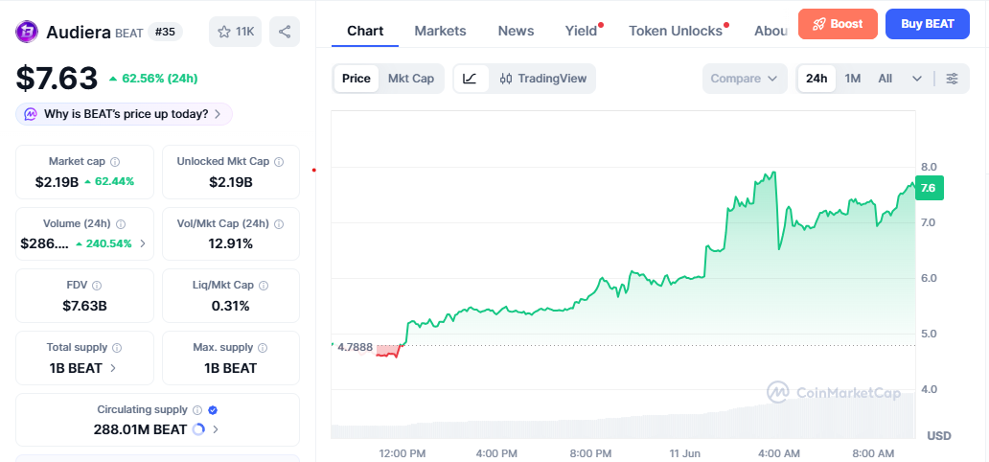989x462 pixels.
Task: Click the AI chat bubble icon
Action: [31, 114]
